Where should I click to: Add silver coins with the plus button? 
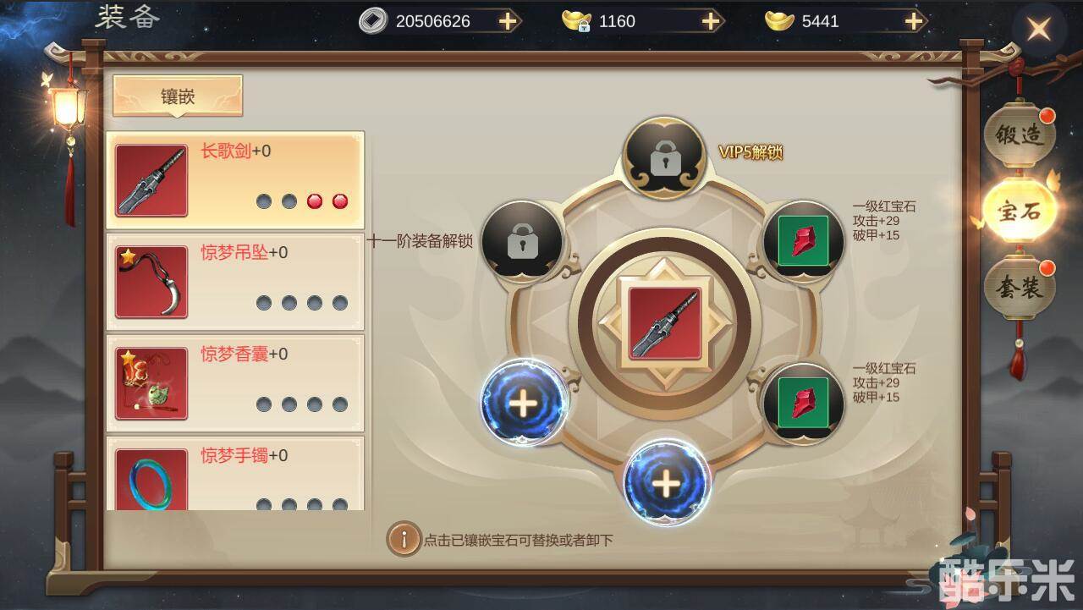508,21
